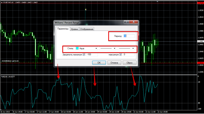Viewport: 204px width, 114px height.
Task: Switch to the Уровни tab
Action: click(x=74, y=29)
